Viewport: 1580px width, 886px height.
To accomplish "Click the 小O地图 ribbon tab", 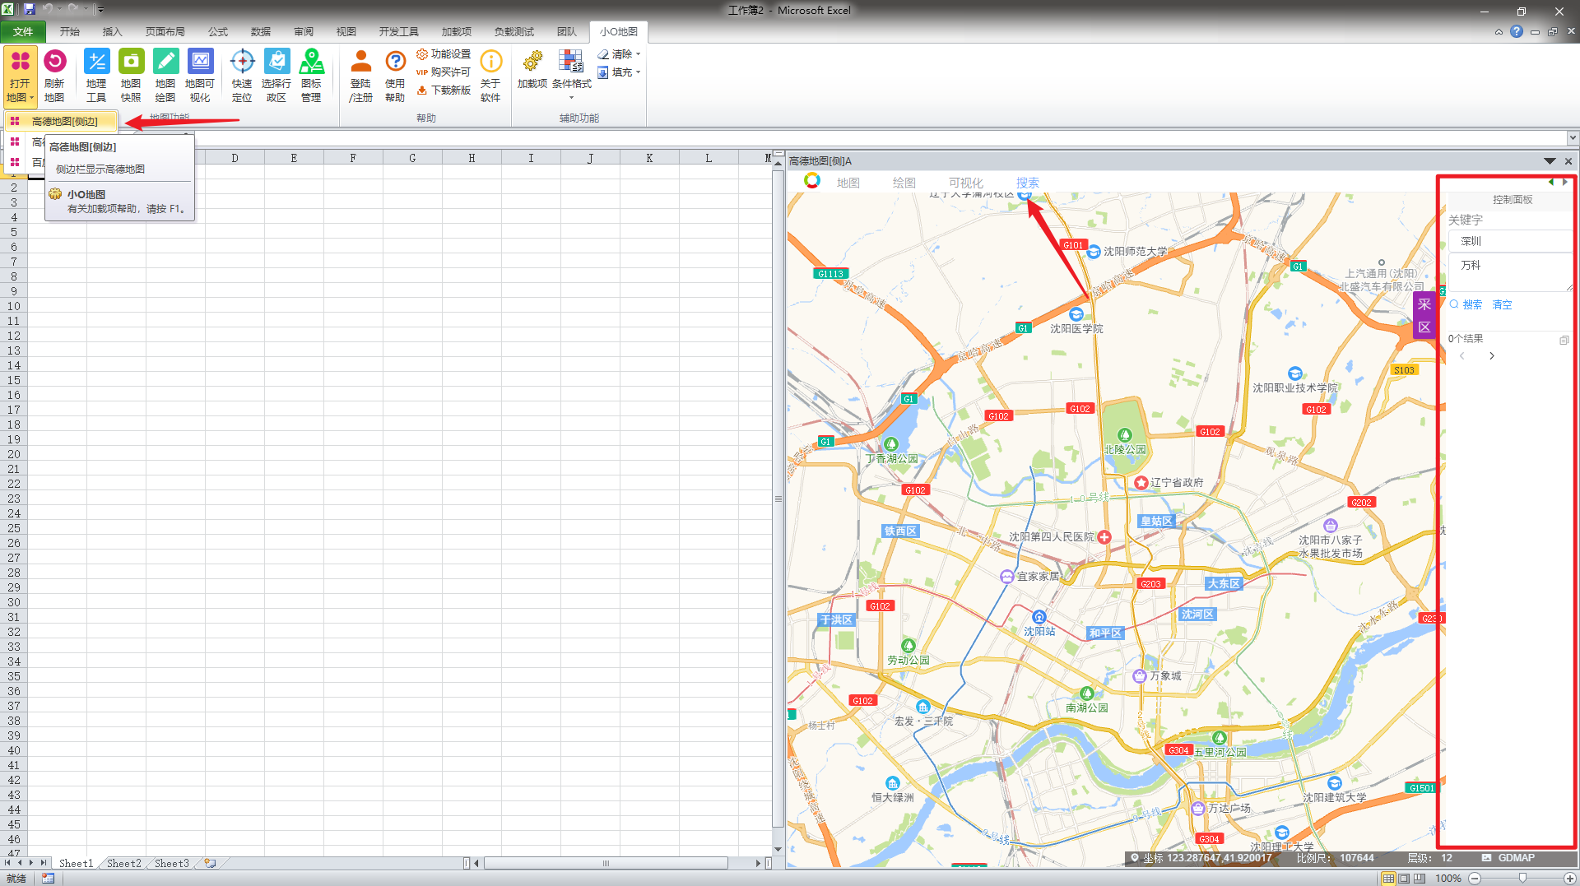I will (x=619, y=32).
